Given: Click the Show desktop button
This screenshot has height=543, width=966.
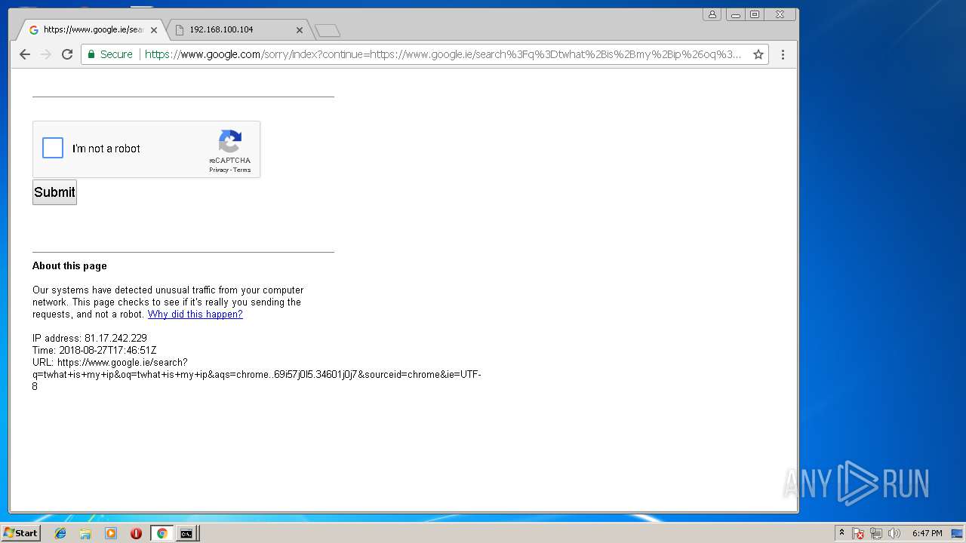Looking at the screenshot, I should point(958,533).
